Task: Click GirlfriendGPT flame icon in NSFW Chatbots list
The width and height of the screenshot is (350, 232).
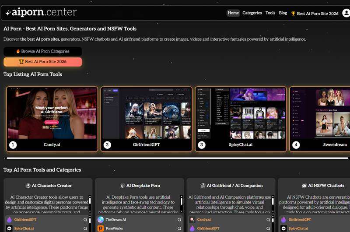Action: (283, 220)
